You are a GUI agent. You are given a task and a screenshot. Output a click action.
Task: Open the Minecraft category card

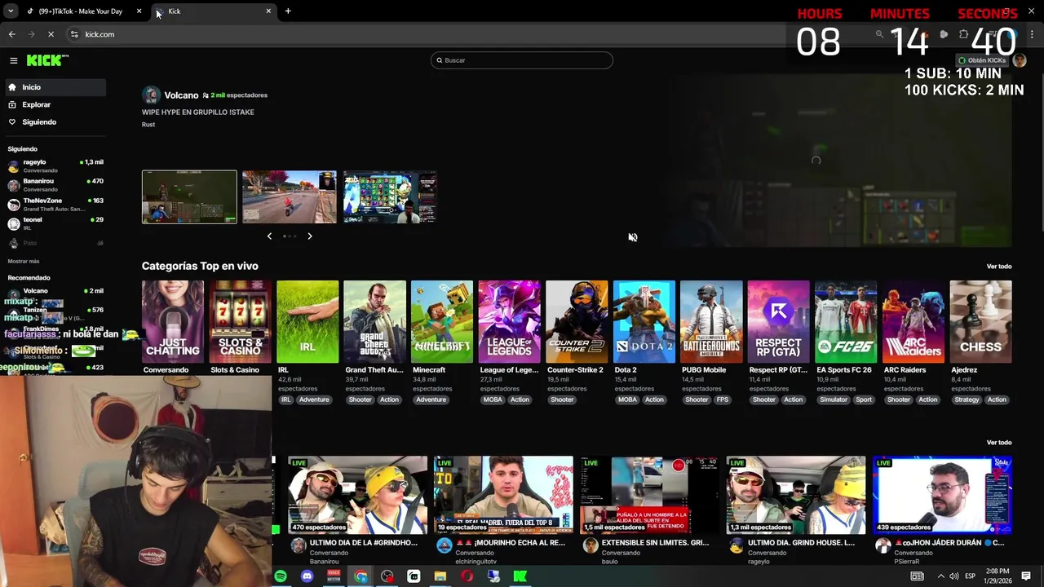pos(442,322)
